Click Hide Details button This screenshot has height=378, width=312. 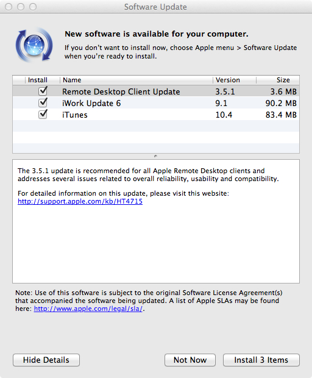(x=46, y=360)
